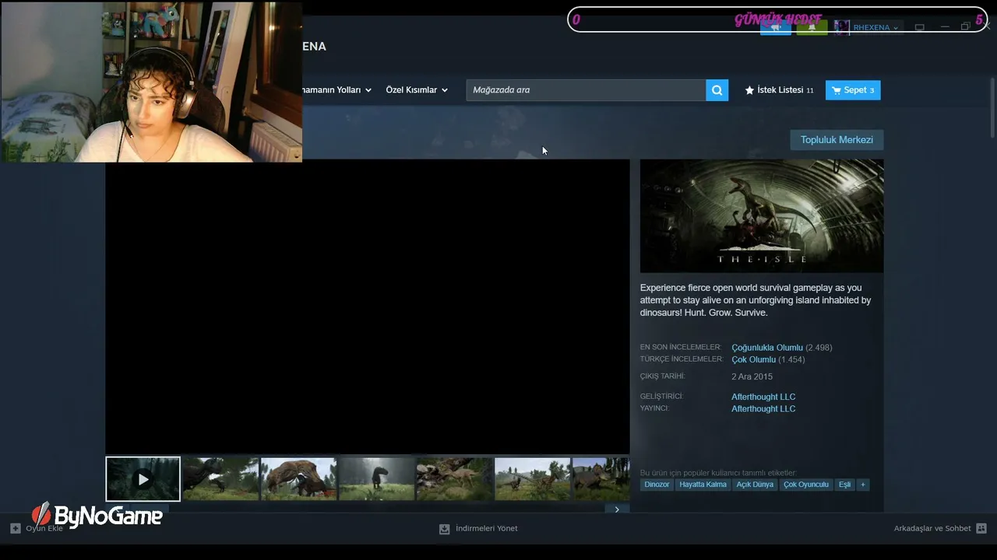
Task: Click The Isle header artwork image
Action: tap(762, 216)
